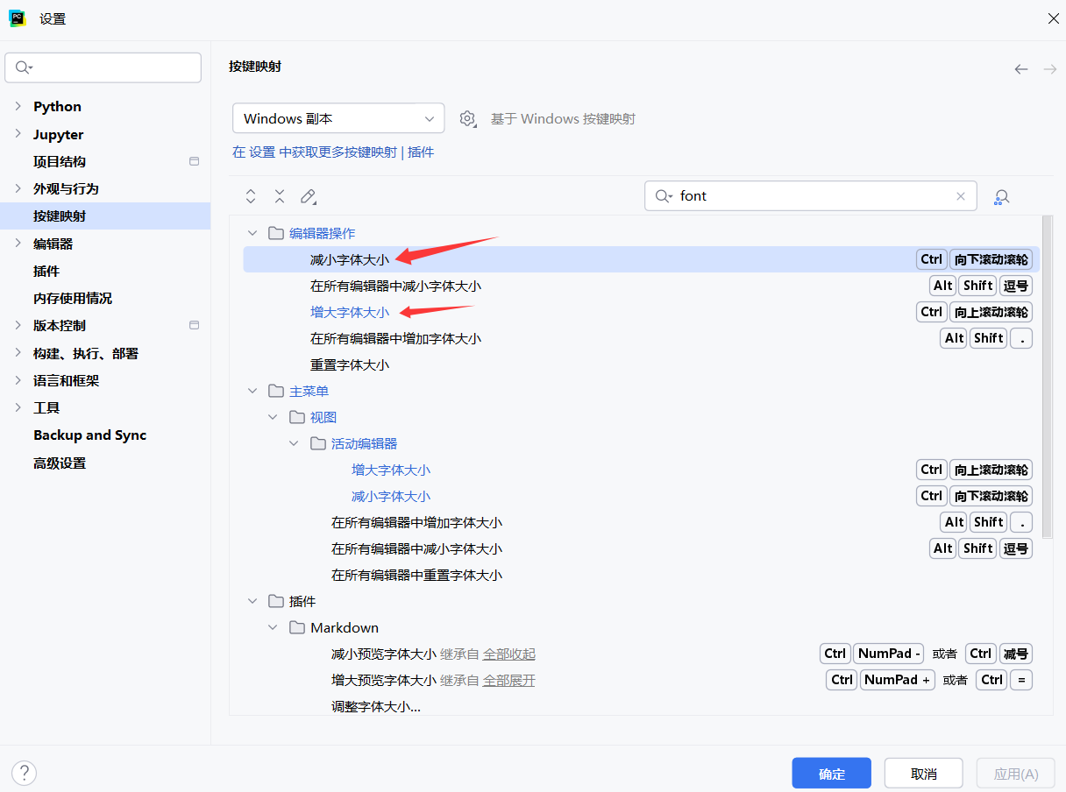Click the pencil edit shortcut icon
The width and height of the screenshot is (1066, 792).
coord(308,196)
